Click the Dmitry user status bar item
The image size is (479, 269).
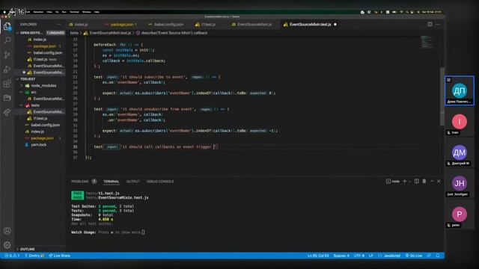(34, 256)
